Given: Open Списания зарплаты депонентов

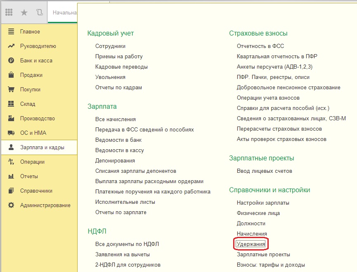Looking at the screenshot, I should pos(136,171).
